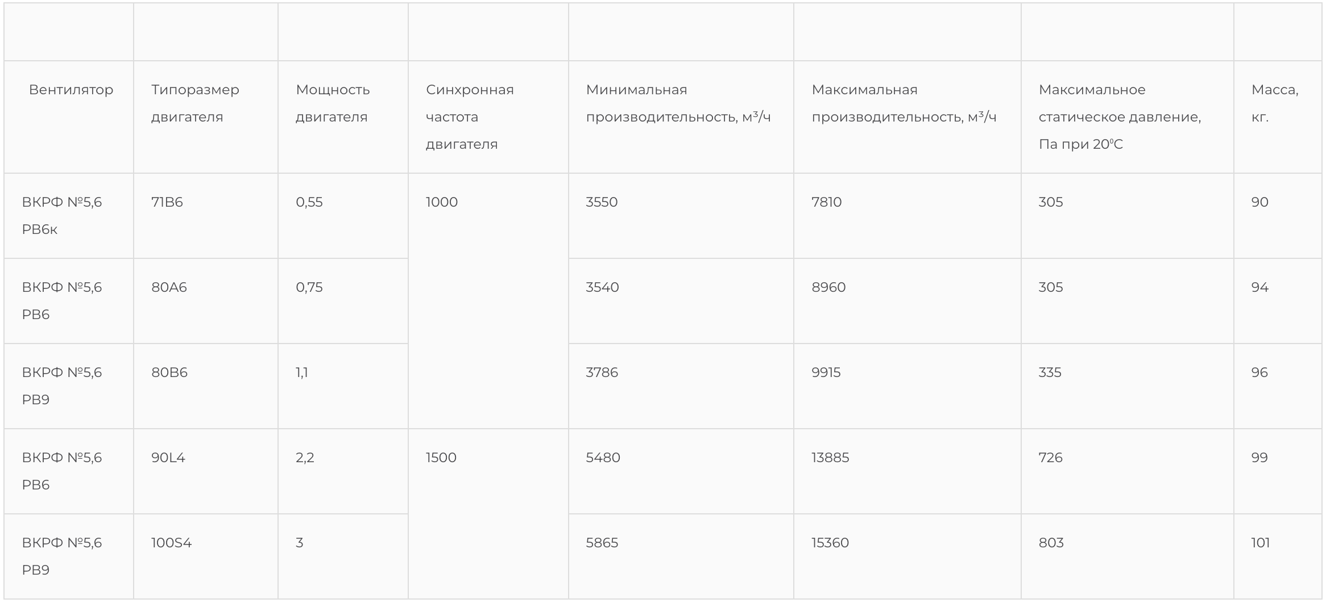The image size is (1326, 603).
Task: Click the Максимальное статическое давление header
Action: [x=1120, y=117]
